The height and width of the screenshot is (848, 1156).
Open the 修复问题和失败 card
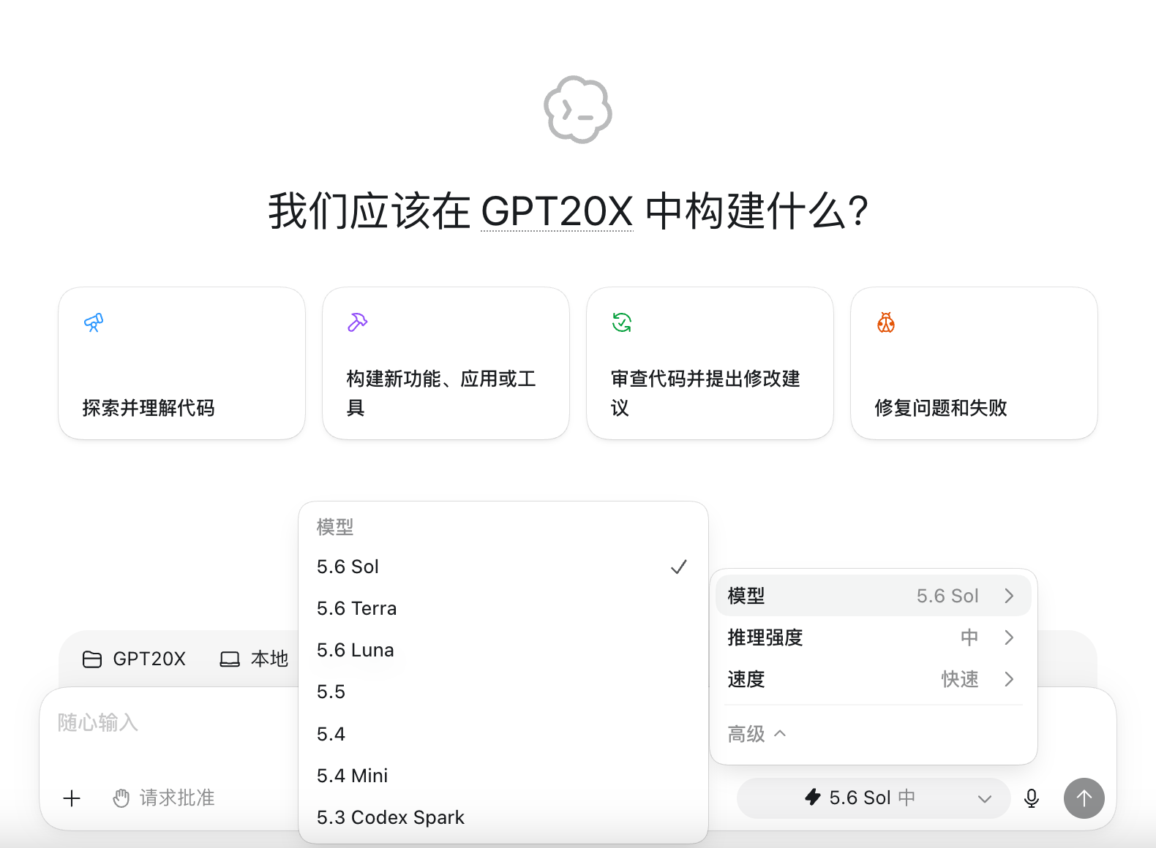click(x=975, y=363)
